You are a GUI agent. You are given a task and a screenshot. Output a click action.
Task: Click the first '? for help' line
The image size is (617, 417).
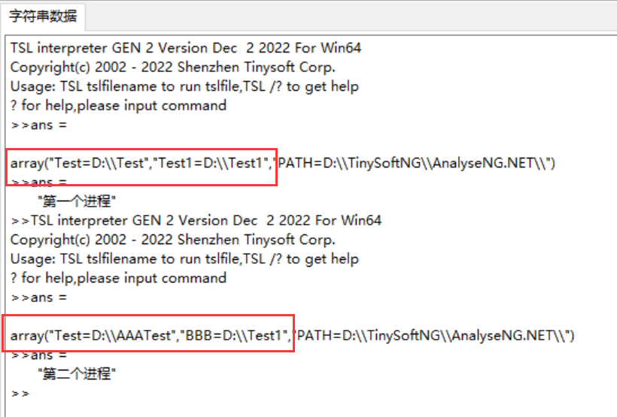click(x=118, y=105)
